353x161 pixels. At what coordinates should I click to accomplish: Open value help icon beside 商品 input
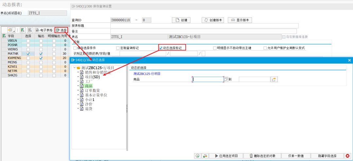pyautogui.click(x=226, y=79)
